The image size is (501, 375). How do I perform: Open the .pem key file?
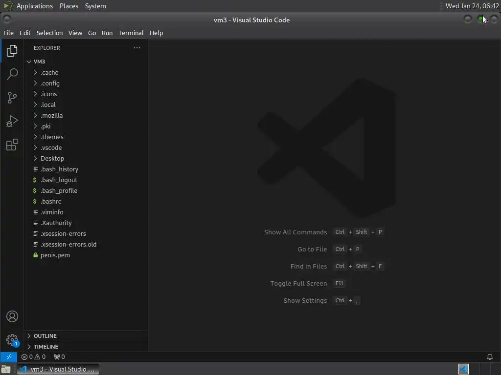point(86,255)
